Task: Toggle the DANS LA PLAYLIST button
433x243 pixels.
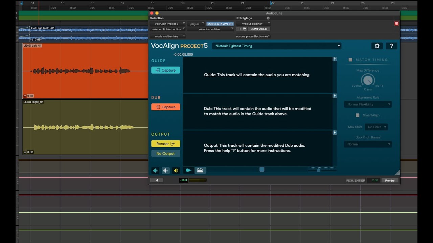Action: pos(220,24)
